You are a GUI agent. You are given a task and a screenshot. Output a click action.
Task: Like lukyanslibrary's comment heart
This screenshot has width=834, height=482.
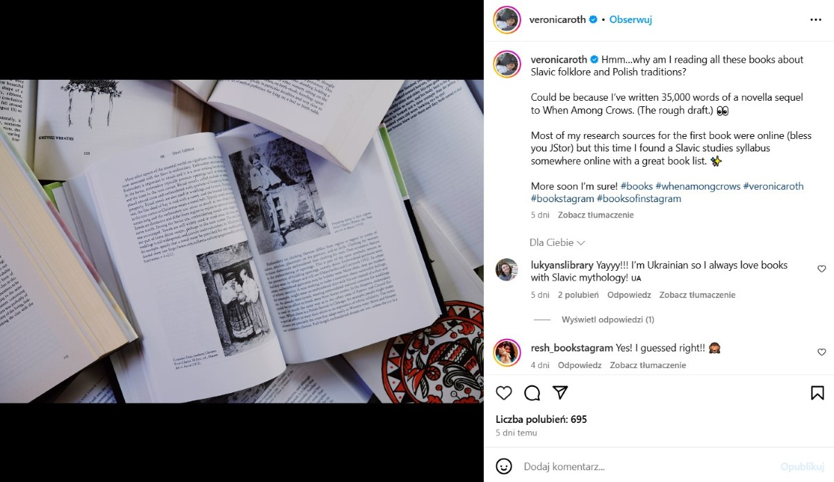click(x=821, y=269)
